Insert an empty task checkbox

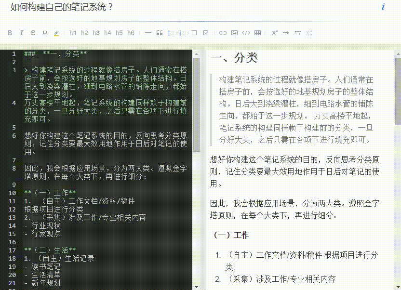click(x=195, y=33)
